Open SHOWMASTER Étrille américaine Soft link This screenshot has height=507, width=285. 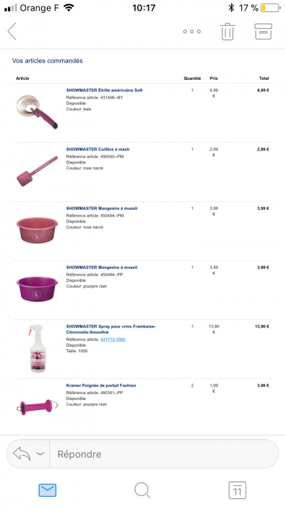point(104,90)
